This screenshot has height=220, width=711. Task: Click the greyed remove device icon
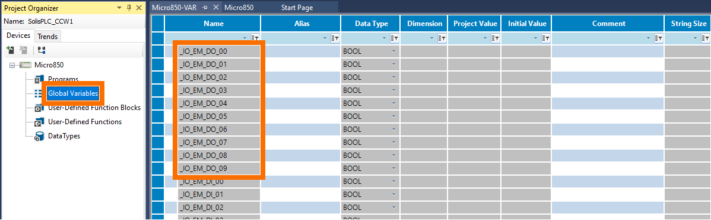coord(24,50)
